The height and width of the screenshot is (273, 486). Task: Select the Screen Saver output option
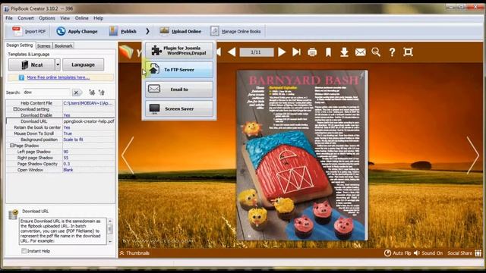179,108
